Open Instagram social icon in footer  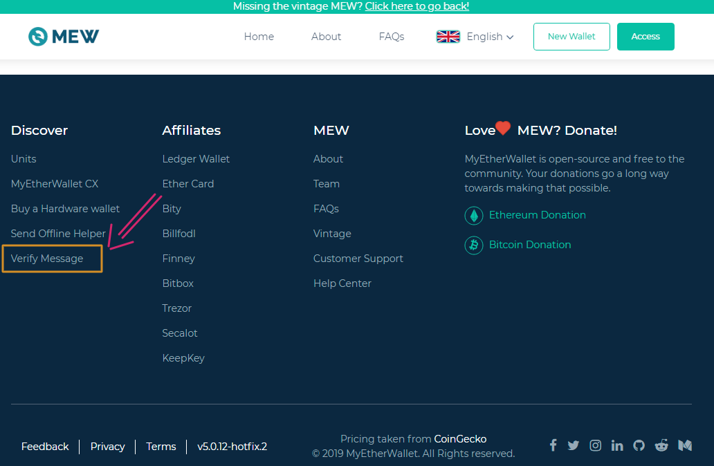click(595, 445)
